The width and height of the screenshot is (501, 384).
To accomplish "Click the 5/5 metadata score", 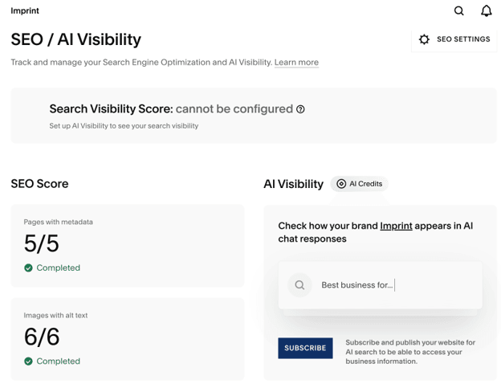I will (x=42, y=243).
